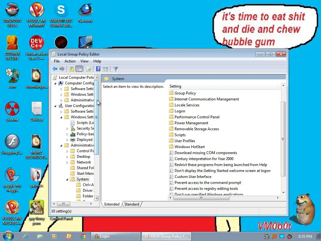
Task: Click the Windows Start orb
Action: [8, 236]
